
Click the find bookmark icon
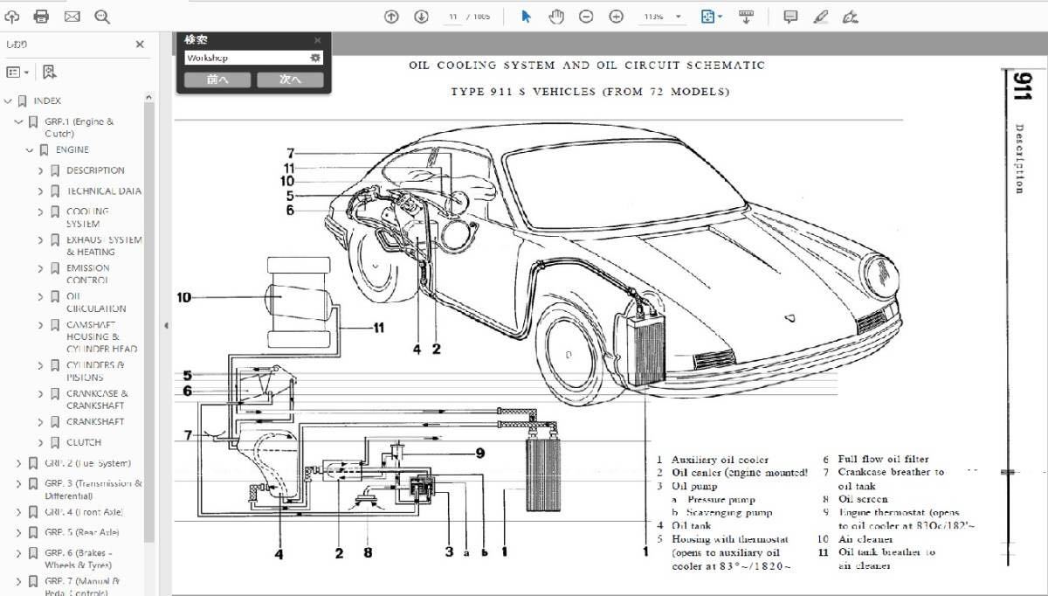click(x=49, y=73)
